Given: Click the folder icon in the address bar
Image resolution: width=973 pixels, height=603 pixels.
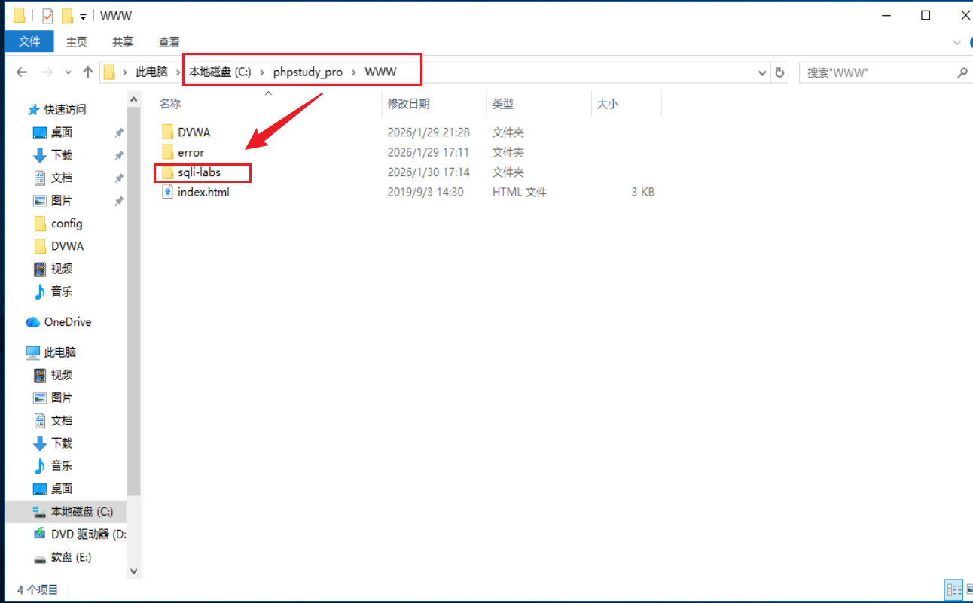Looking at the screenshot, I should click(110, 72).
